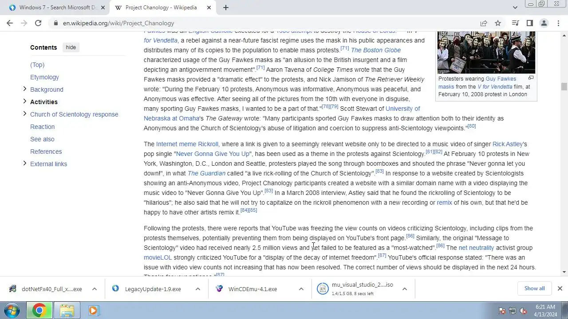The width and height of the screenshot is (568, 319).
Task: Open net neutrality link
Action: point(476,248)
